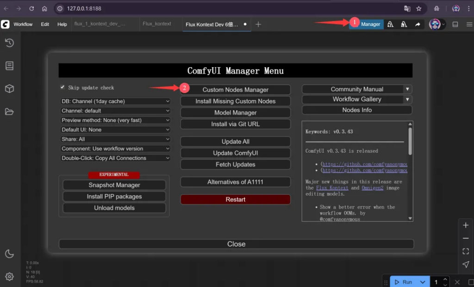Open the model library cube icon

click(x=9, y=88)
